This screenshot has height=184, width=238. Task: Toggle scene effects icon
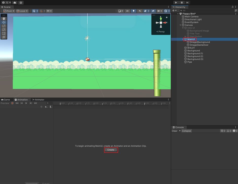point(145,11)
